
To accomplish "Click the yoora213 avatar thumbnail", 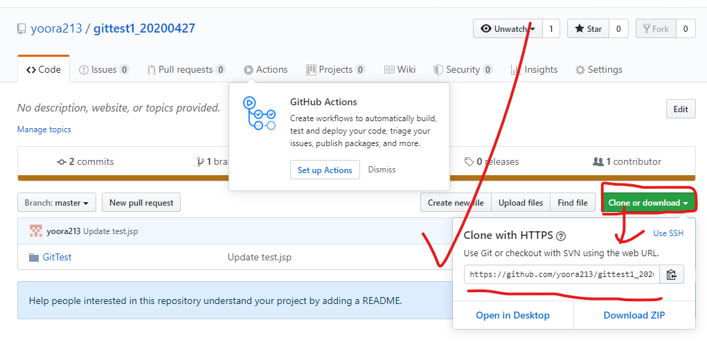I will coord(36,231).
